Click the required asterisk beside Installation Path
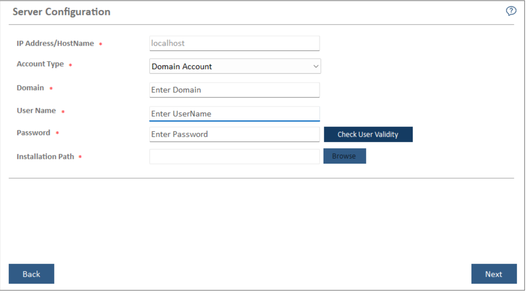Screen dimensions: 527x294 (x=80, y=157)
